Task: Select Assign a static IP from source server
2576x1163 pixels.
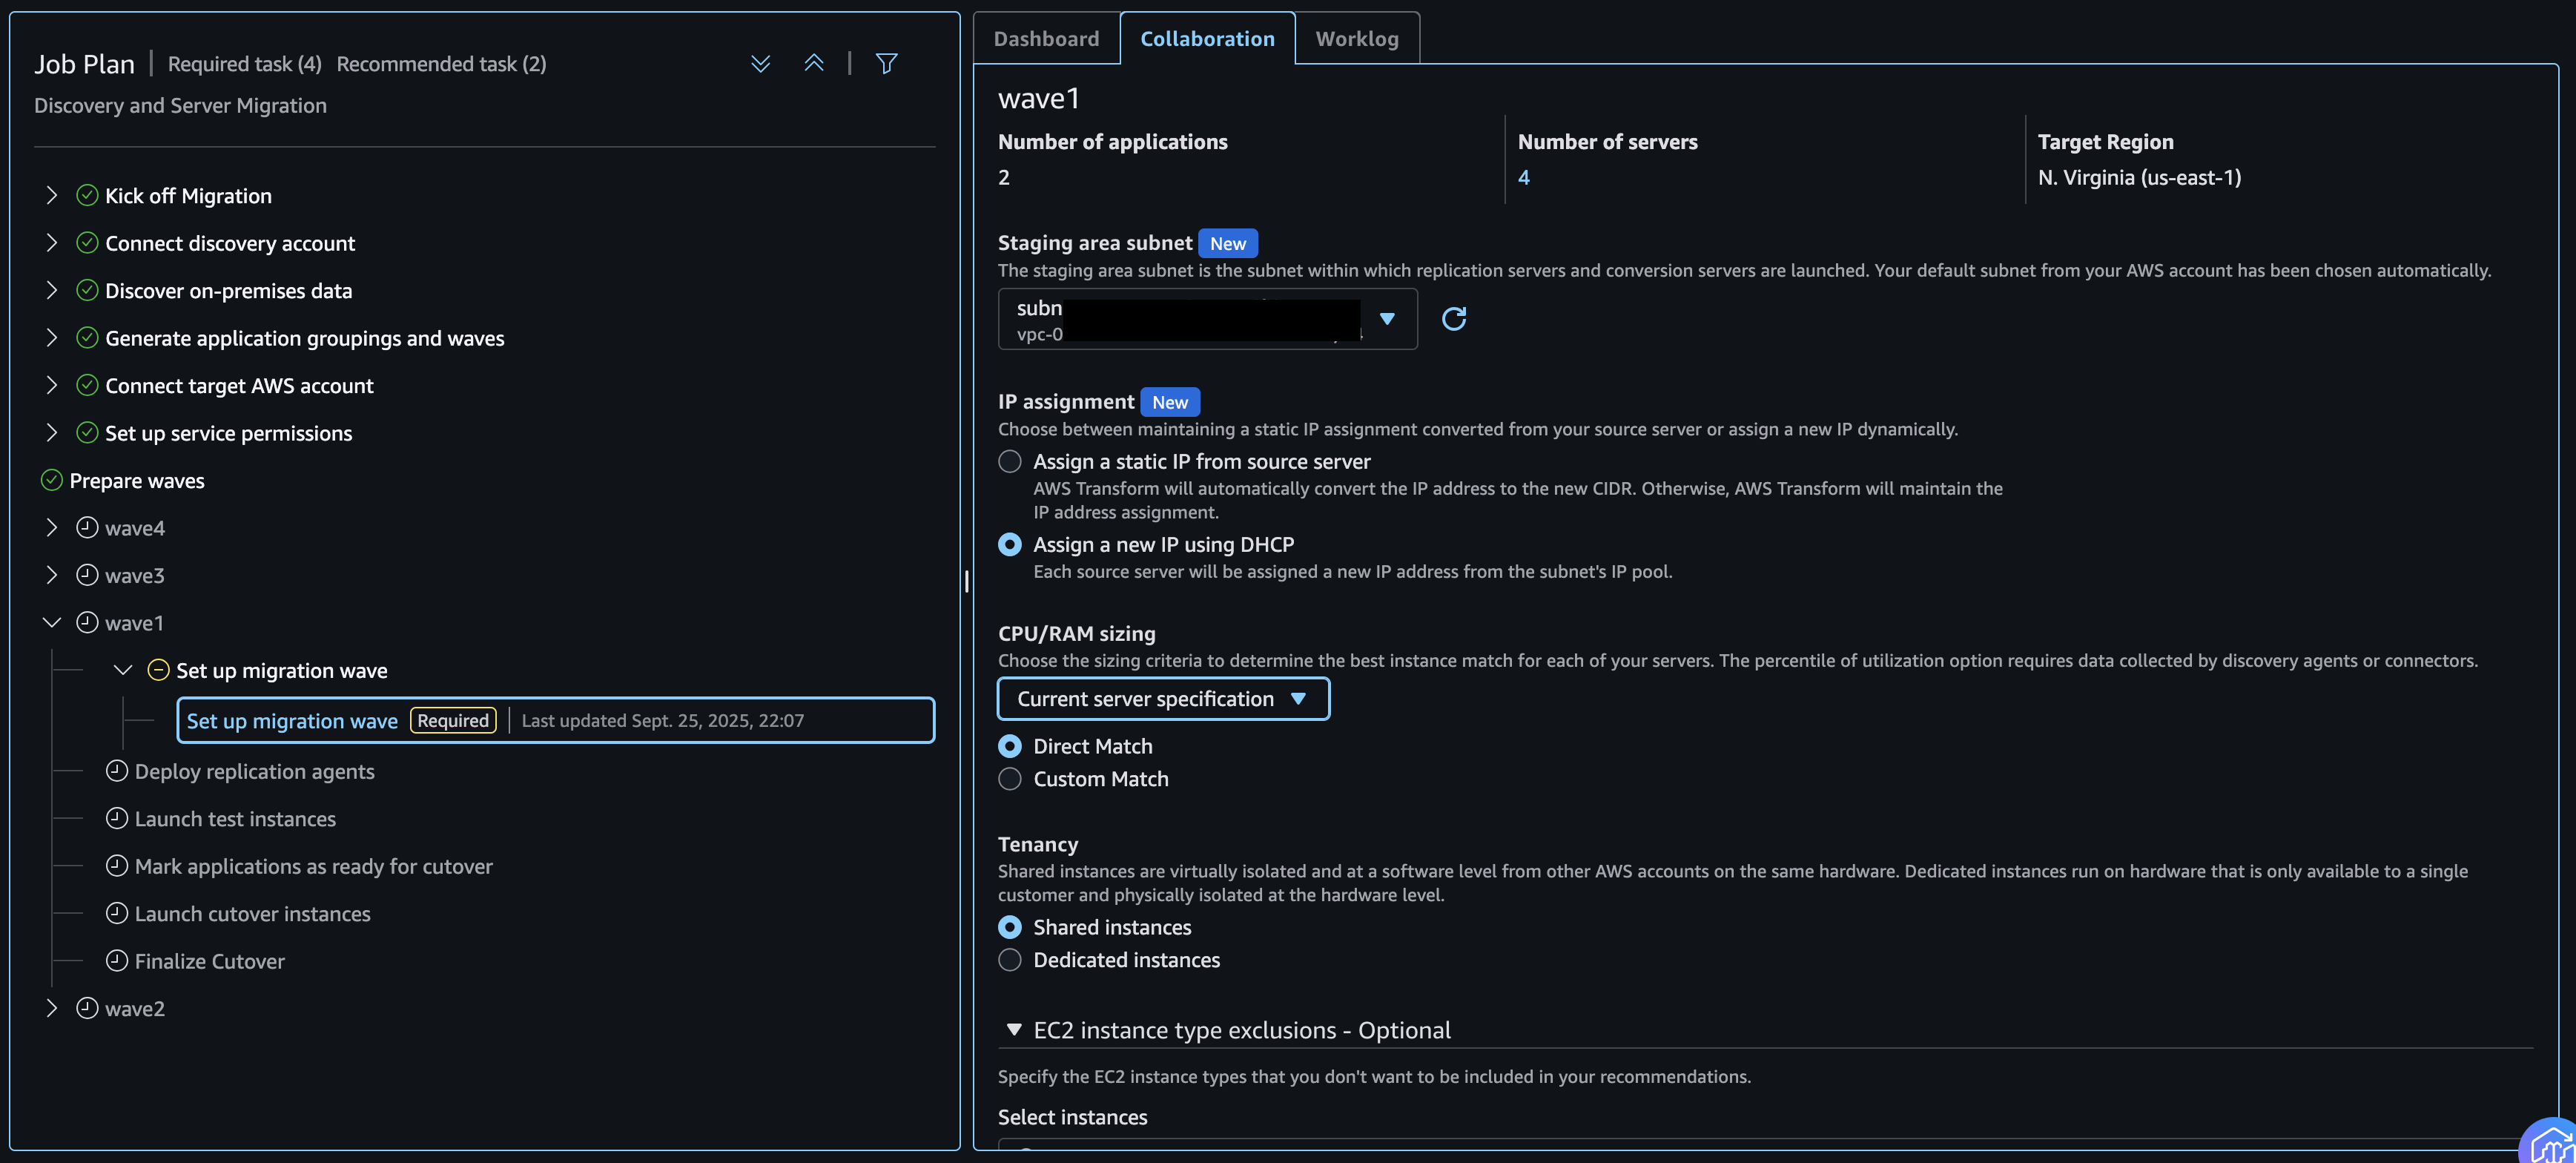Action: 1009,461
